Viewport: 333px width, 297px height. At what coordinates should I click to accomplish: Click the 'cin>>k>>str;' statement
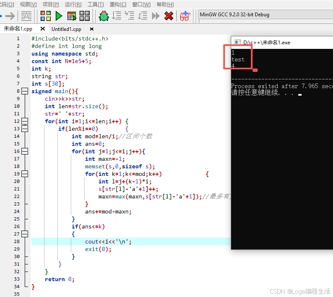pyautogui.click(x=65, y=99)
